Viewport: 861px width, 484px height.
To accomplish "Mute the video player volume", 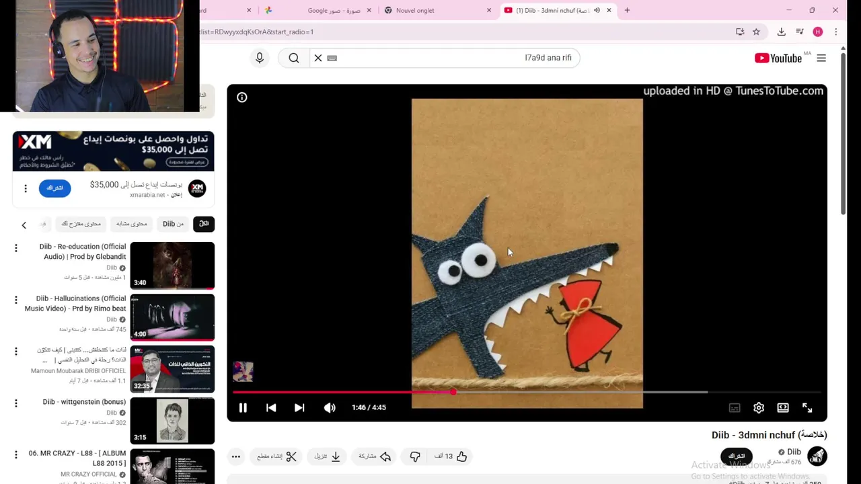I will pos(330,407).
